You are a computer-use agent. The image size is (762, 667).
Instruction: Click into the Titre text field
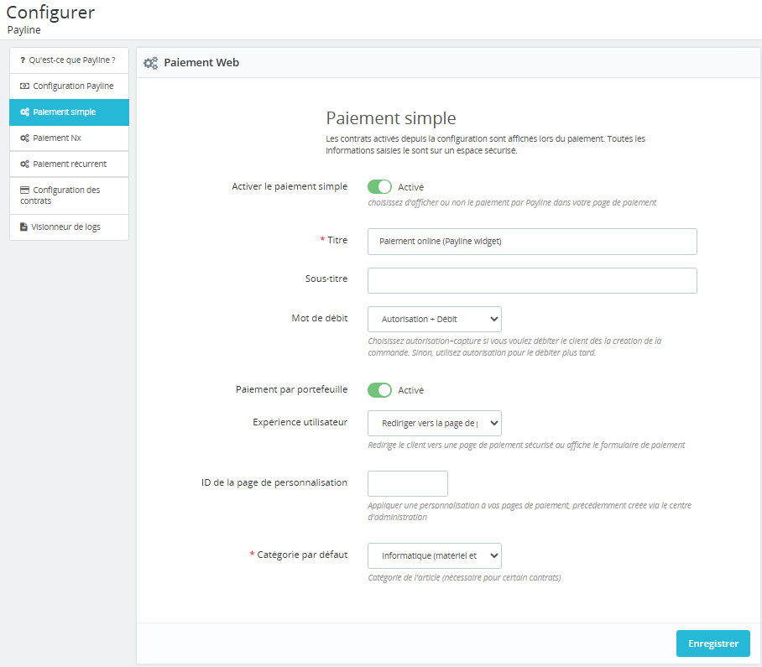[x=532, y=242]
